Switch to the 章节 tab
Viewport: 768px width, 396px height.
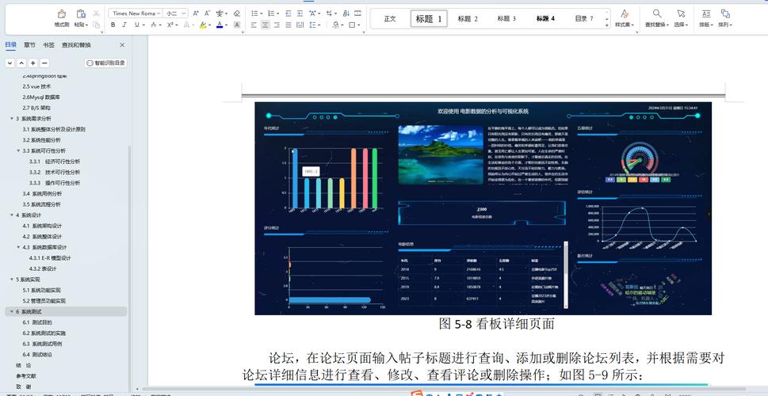[29, 45]
